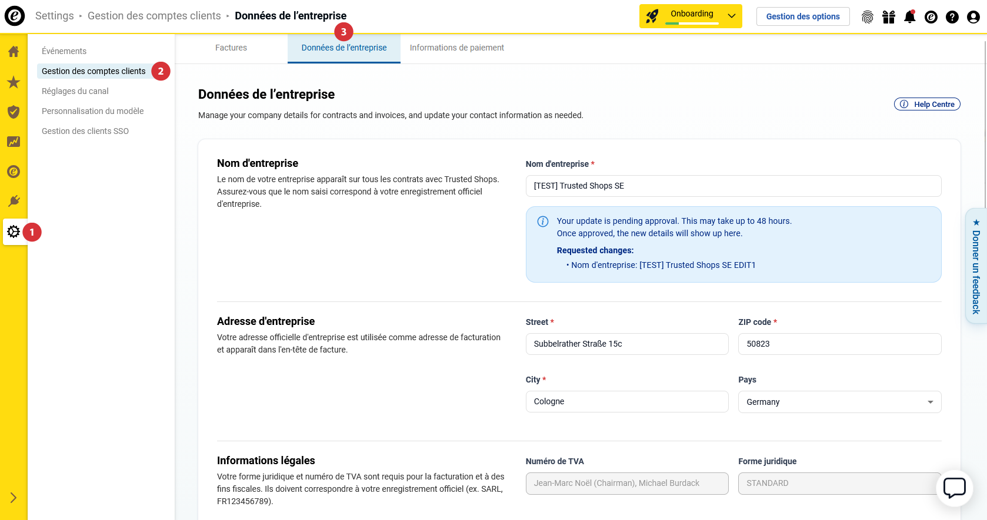Click the Nom d'entreprise input field
Viewport: 987px width, 520px height.
coord(733,186)
